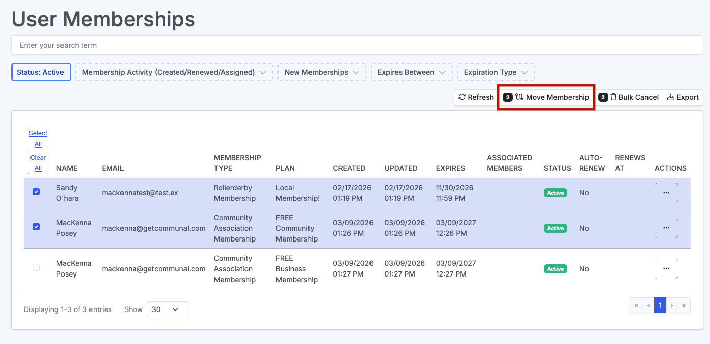Image resolution: width=710 pixels, height=344 pixels.
Task: Click the Export download button
Action: (683, 97)
